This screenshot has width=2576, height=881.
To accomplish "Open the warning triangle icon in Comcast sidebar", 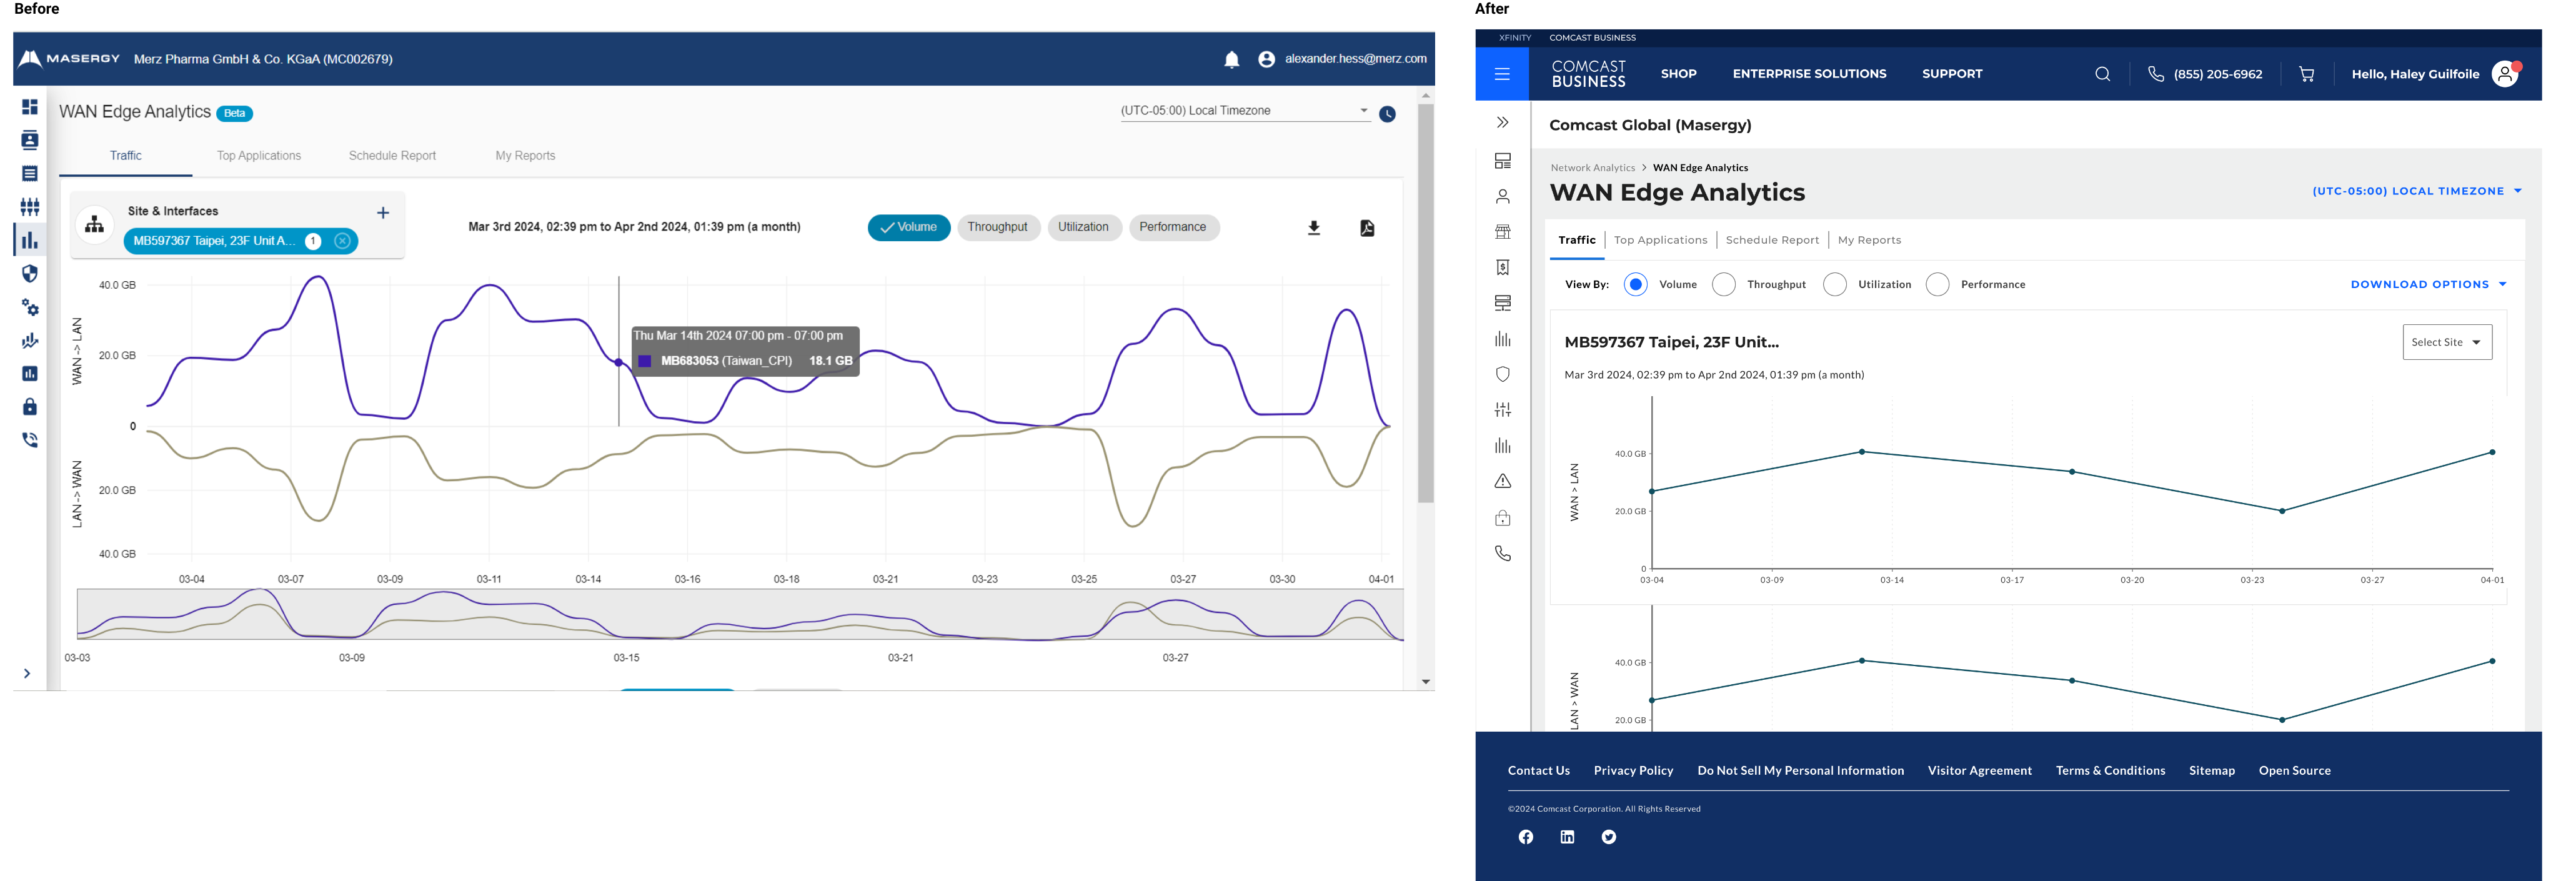I will click(1503, 481).
